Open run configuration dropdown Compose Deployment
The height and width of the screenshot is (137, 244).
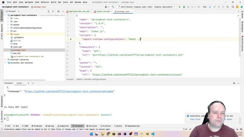(x=146, y=7)
